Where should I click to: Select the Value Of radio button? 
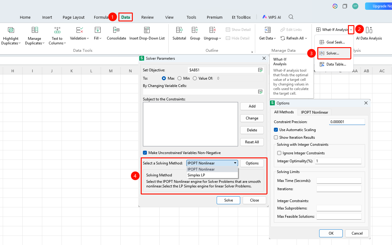(x=195, y=78)
